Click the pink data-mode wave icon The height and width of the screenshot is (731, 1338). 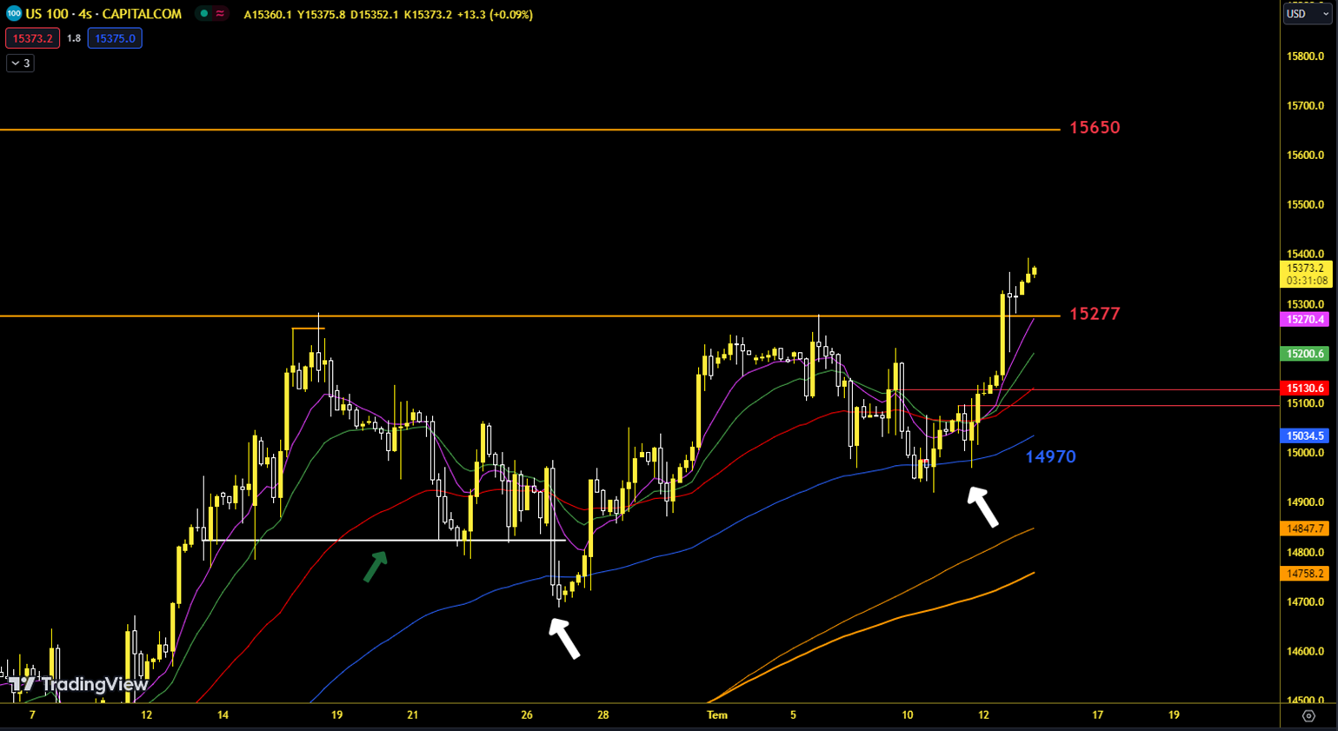tap(220, 14)
